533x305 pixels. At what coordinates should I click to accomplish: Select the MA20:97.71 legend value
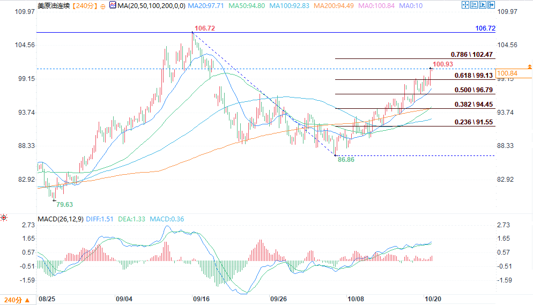206,6
